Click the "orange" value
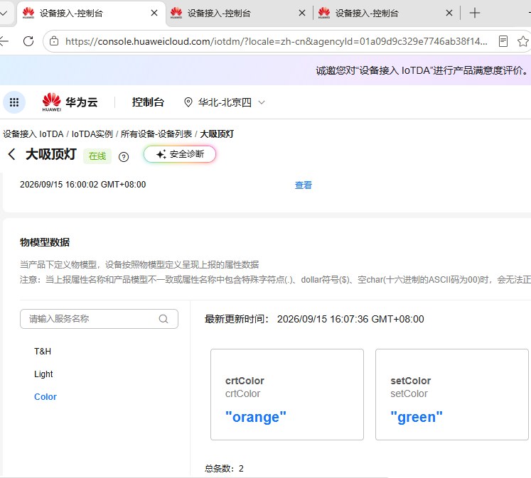 [x=256, y=417]
